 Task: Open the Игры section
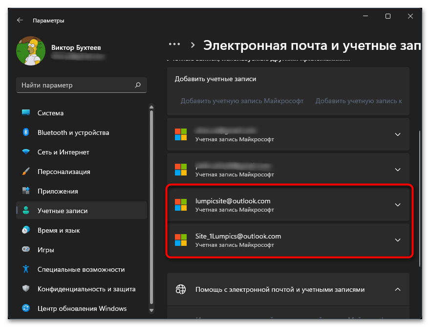click(82, 250)
